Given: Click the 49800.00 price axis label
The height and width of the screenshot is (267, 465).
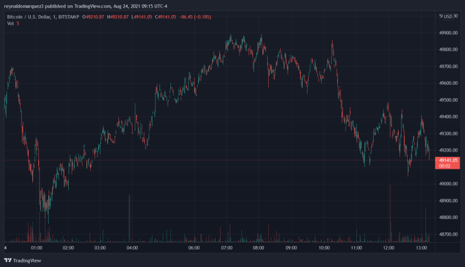Looking at the screenshot, I should coord(448,50).
